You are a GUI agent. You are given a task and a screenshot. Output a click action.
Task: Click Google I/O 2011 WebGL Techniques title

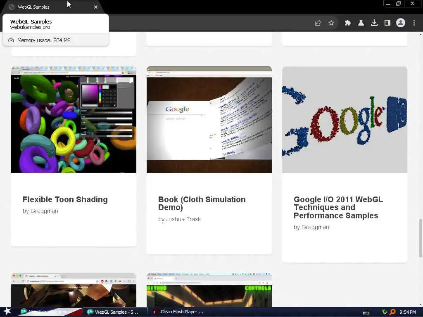click(338, 207)
